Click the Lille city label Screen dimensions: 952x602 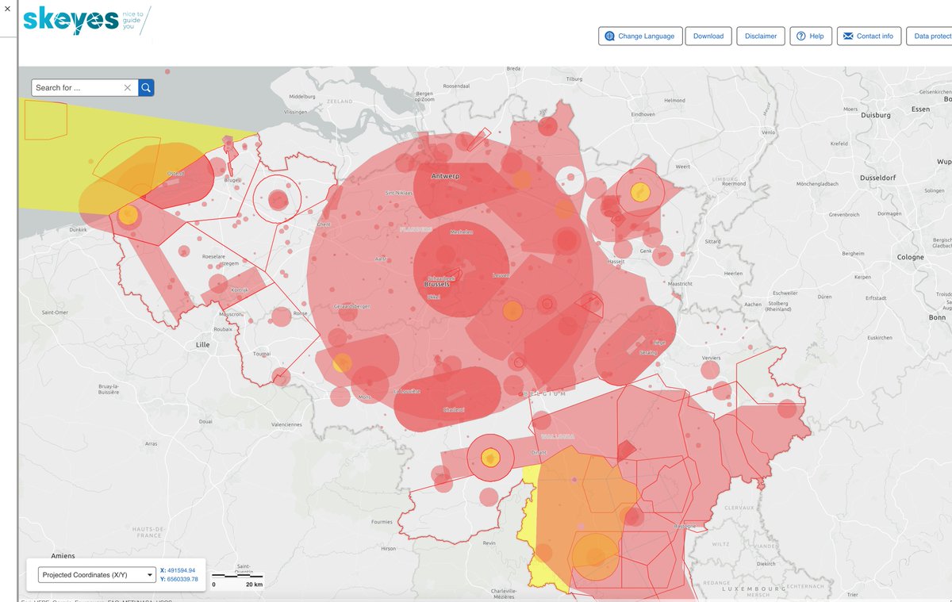point(202,345)
